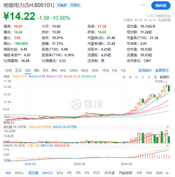Click the 16.88 high price marker
This screenshot has height=177, width=175.
point(158,81)
